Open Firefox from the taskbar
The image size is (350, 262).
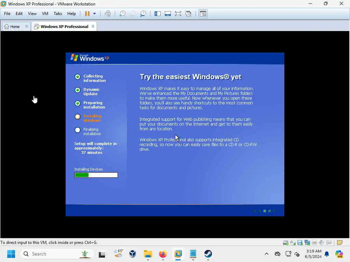point(163,254)
